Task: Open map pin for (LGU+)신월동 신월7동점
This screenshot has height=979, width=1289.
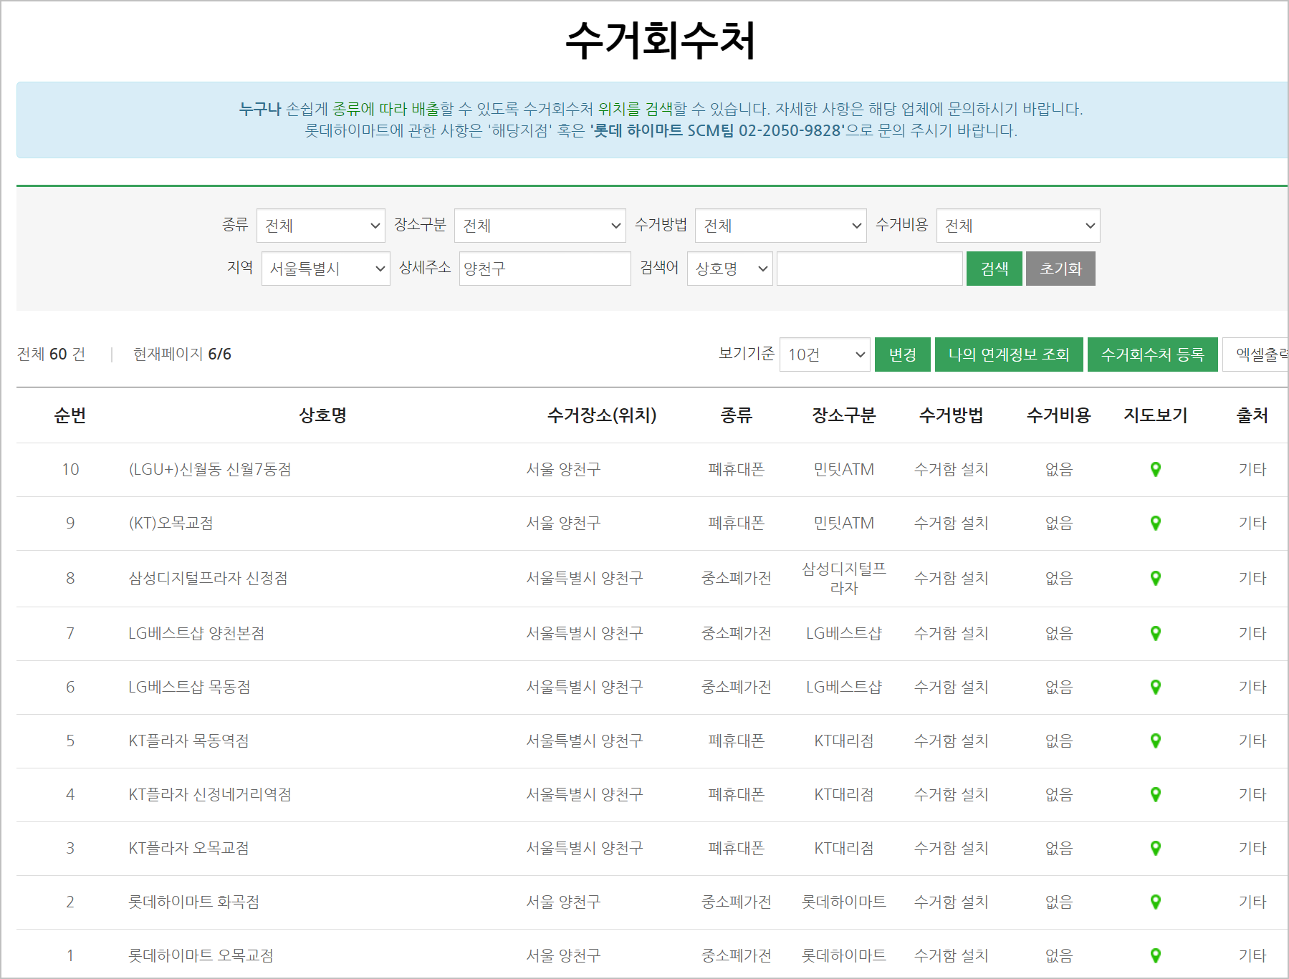Action: tap(1155, 469)
